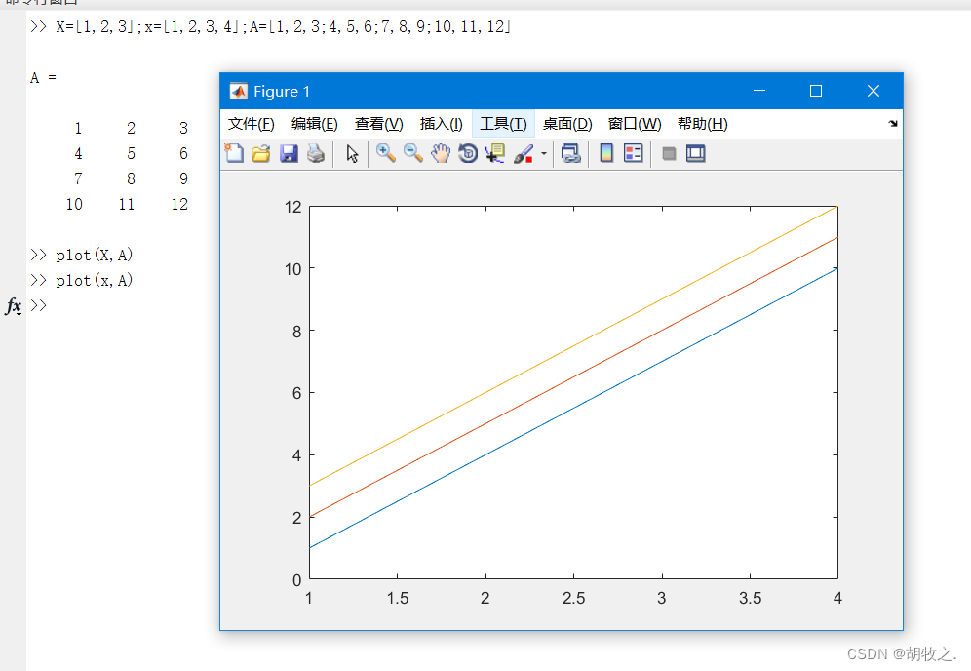Click the MATLAB logo in Figure title bar
The image size is (971, 671).
coord(239,91)
